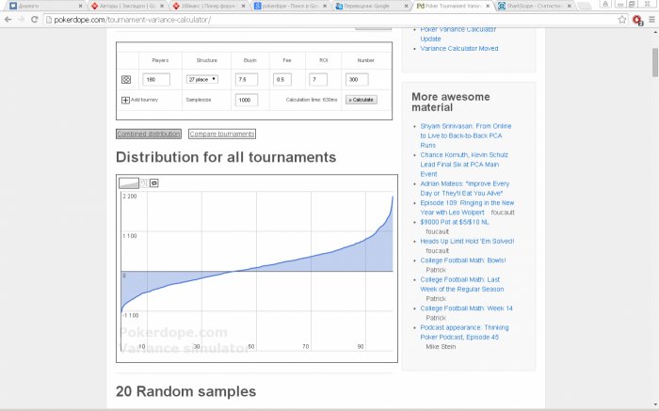This screenshot has width=659, height=411.
Task: Click the Players input field with 180
Action: click(156, 79)
